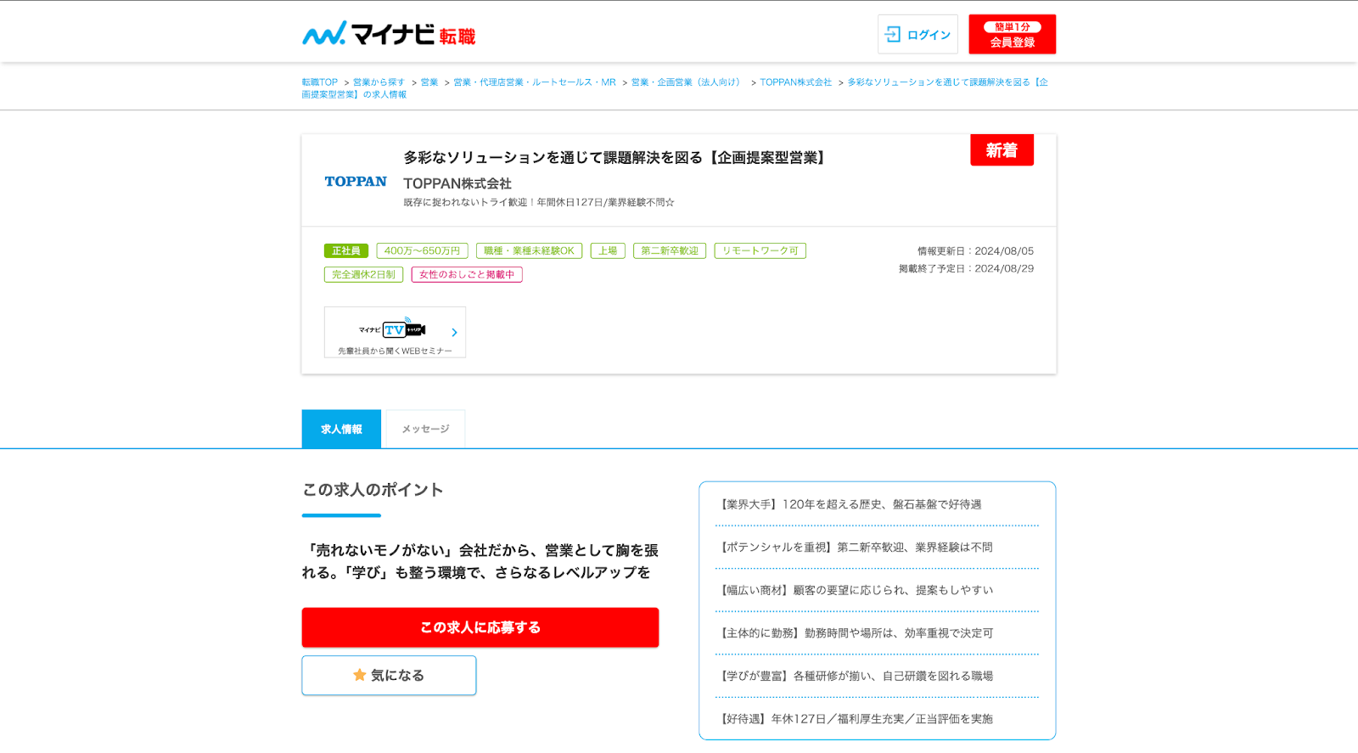This screenshot has height=753, width=1358.
Task: Click 情報更新日：2024/08/05 text
Action: [x=975, y=251]
